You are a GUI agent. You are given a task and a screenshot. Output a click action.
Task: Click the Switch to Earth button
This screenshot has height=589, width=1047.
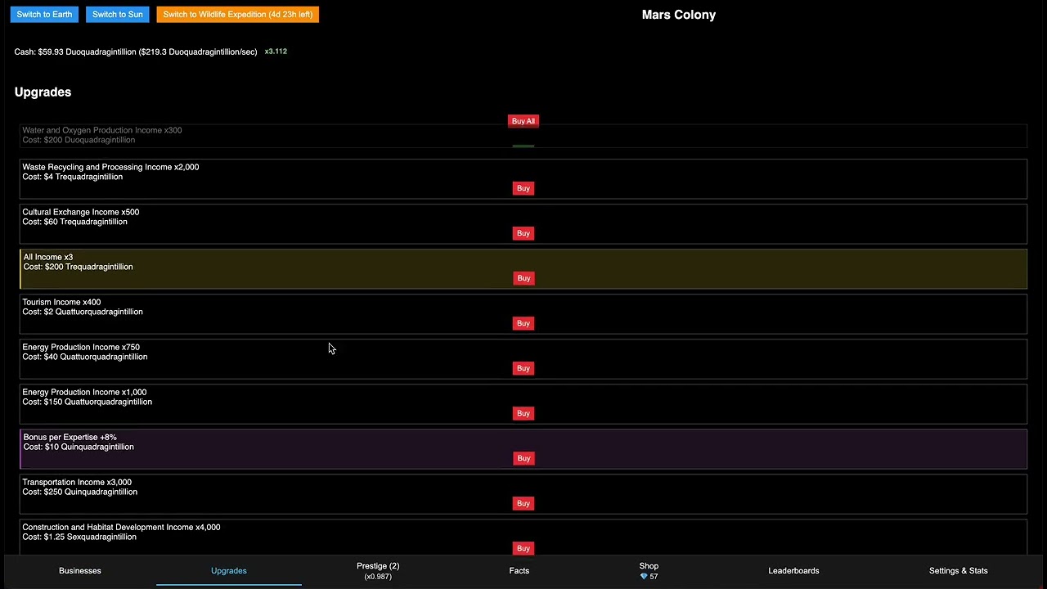[44, 14]
